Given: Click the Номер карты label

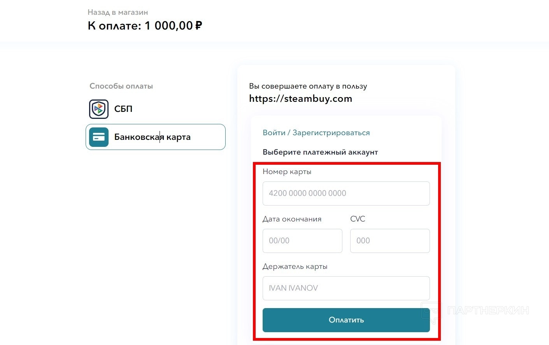Looking at the screenshot, I should click(x=287, y=172).
